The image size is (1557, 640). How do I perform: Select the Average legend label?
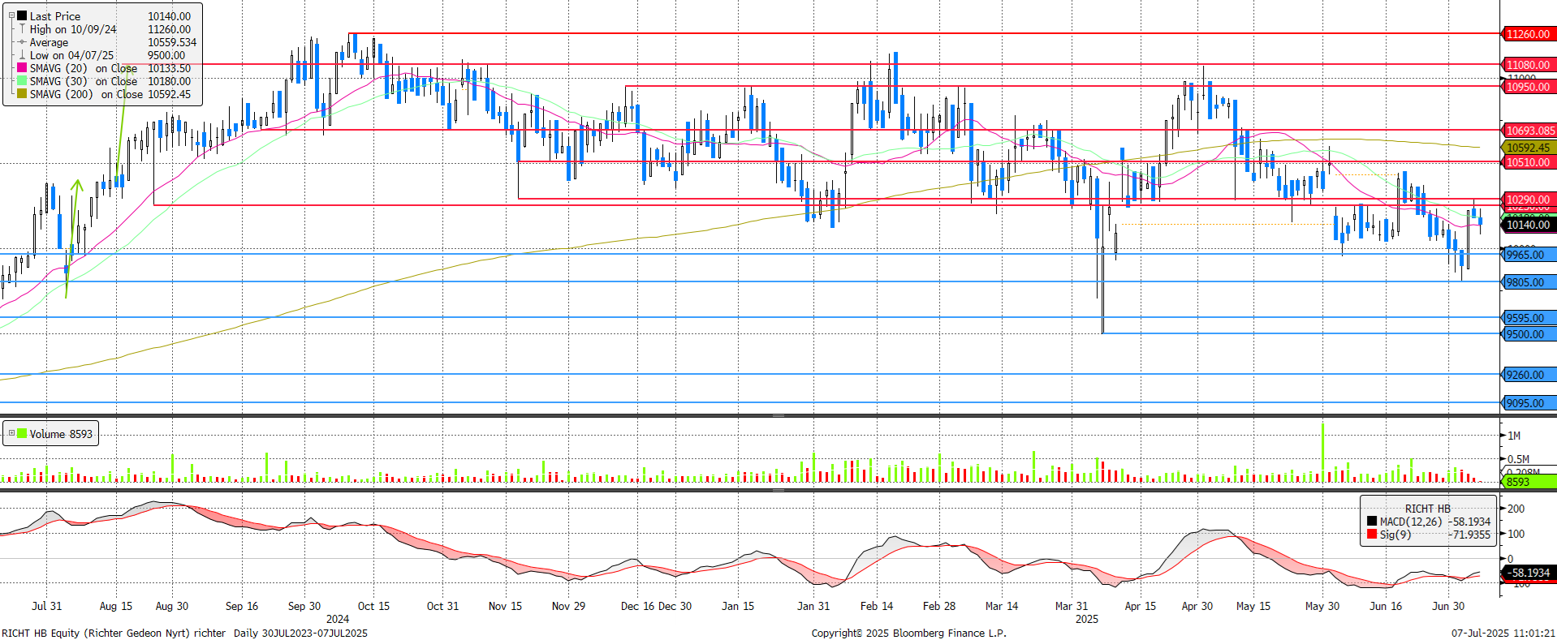49,42
